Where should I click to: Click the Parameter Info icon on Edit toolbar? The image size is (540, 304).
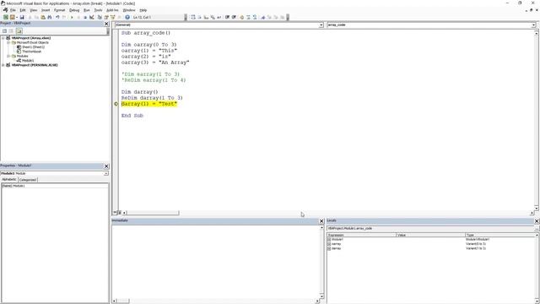click(213, 17)
